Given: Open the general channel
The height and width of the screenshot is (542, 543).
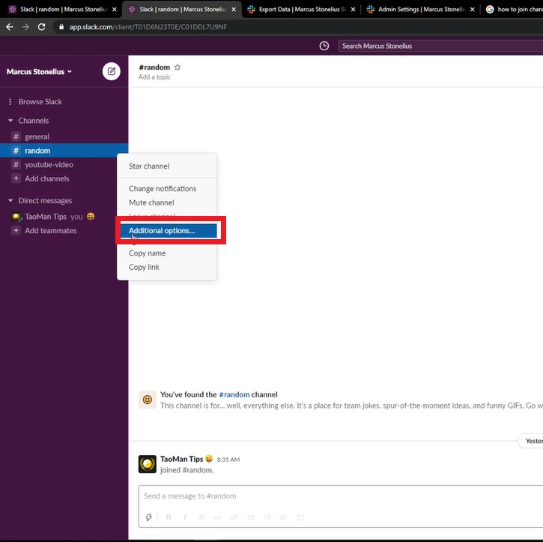Looking at the screenshot, I should (64, 136).
